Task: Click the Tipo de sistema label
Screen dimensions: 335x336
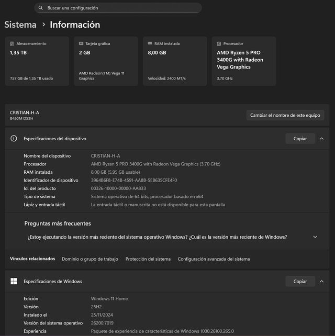Action: tap(39, 196)
